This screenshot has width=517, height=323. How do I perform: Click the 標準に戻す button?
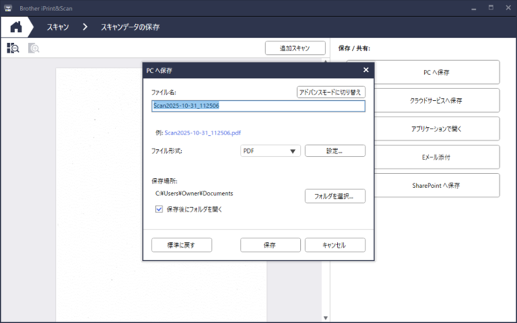click(182, 245)
